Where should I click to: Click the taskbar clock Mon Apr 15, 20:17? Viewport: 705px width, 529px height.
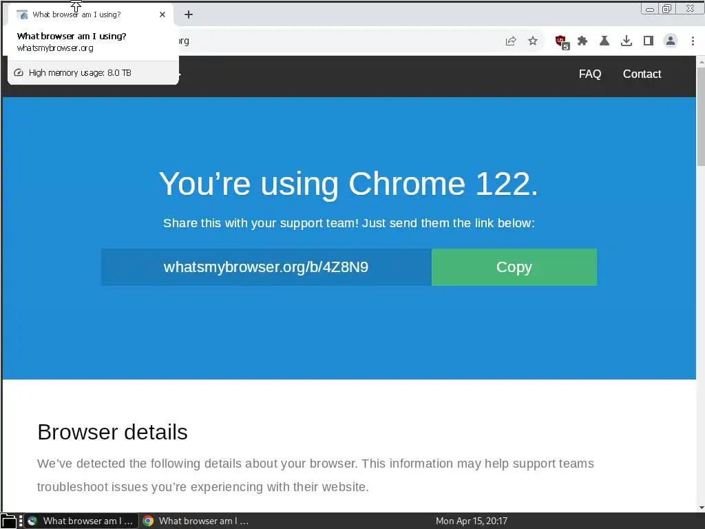(471, 521)
